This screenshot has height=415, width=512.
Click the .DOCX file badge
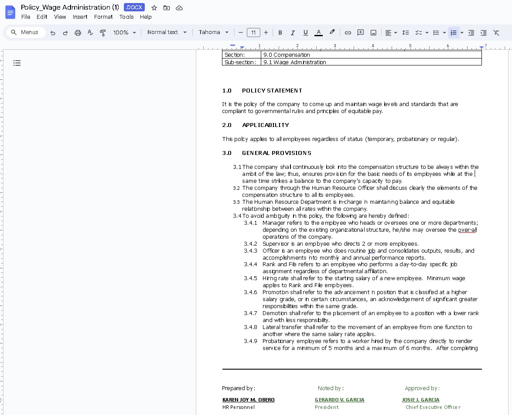pyautogui.click(x=134, y=7)
